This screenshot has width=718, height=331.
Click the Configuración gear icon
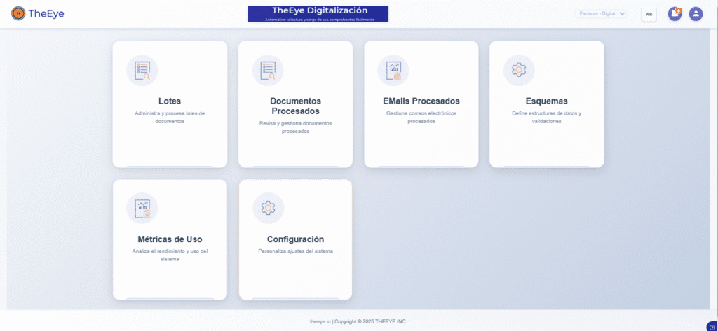268,208
